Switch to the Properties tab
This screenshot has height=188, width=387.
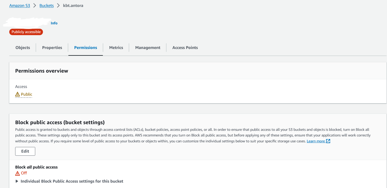pos(52,47)
